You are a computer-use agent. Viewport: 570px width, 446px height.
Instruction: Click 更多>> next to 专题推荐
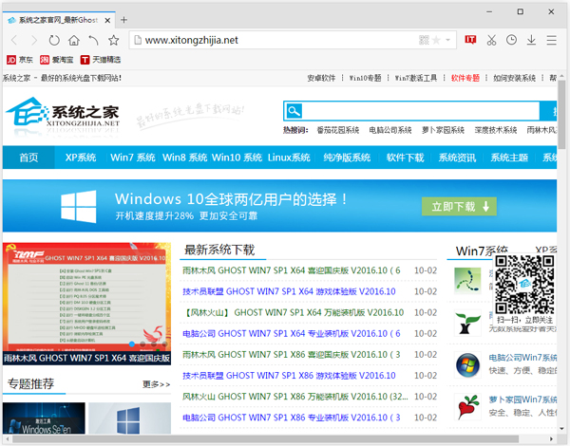point(157,384)
